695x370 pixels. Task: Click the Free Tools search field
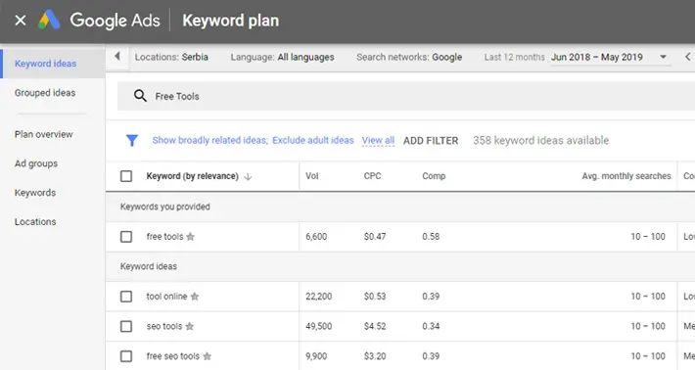(x=406, y=96)
